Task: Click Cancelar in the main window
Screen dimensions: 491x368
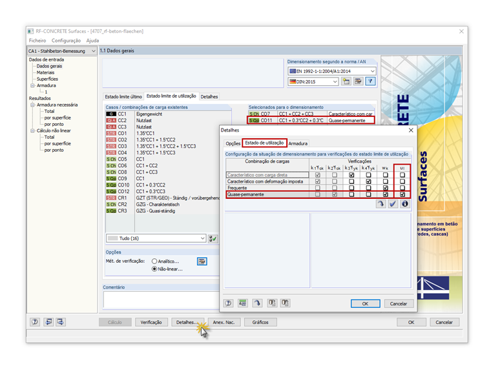Action: coord(444,322)
